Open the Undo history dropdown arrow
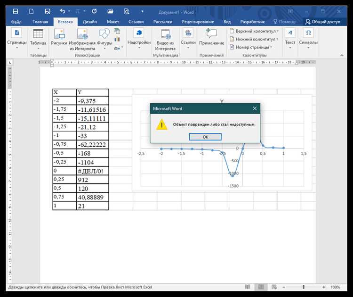 [69, 11]
